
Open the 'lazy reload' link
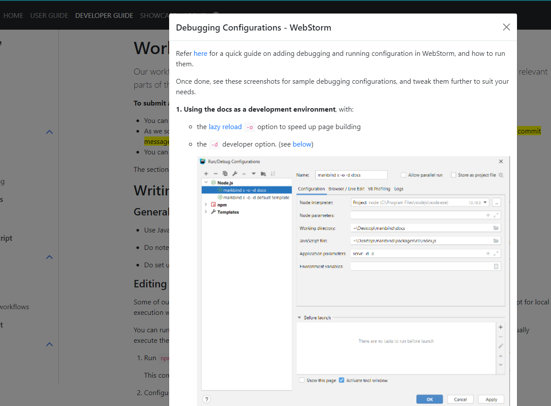click(225, 126)
